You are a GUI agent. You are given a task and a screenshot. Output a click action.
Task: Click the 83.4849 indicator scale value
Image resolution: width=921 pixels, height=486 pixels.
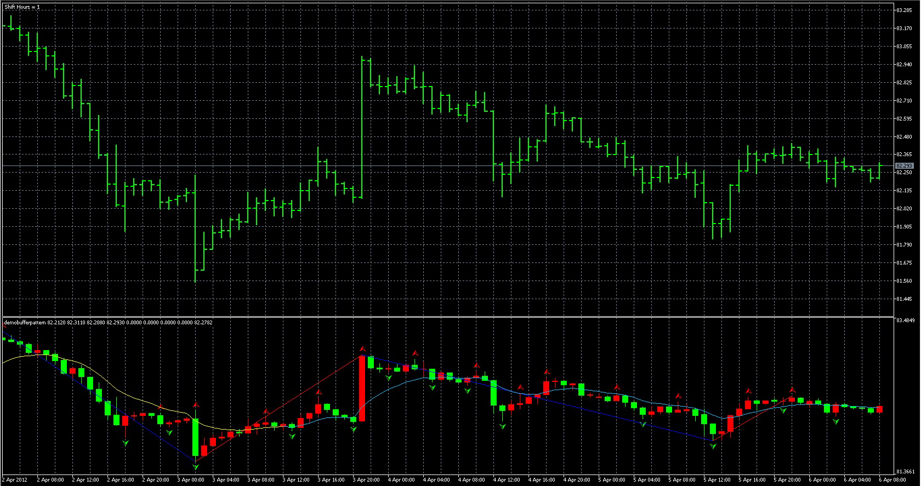click(906, 320)
